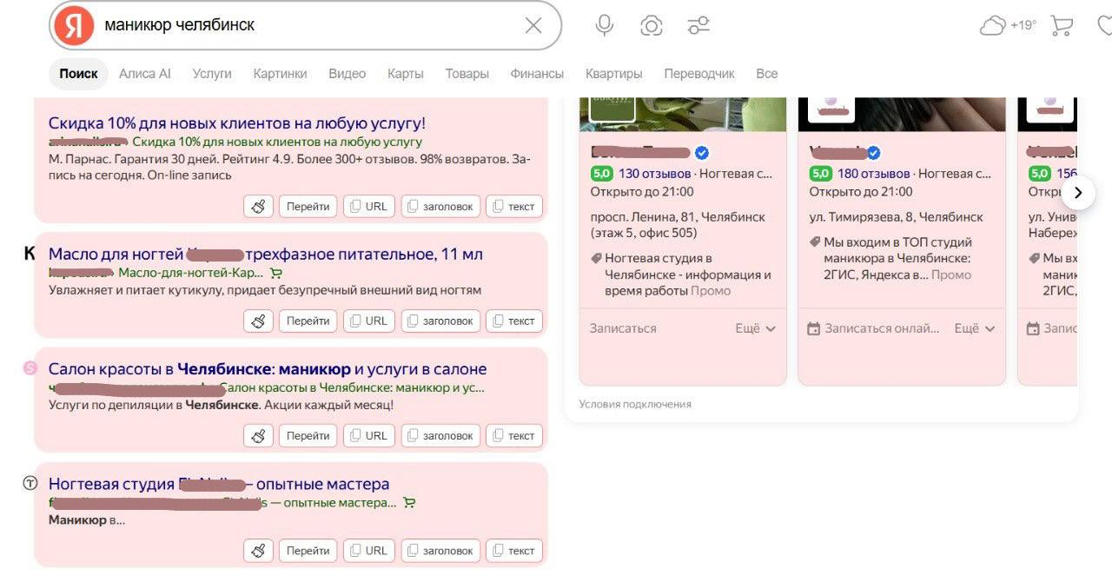Image resolution: width=1112 pixels, height=582 pixels.
Task: Open ad title Скидка 10% для новых клиентов
Action: (237, 123)
